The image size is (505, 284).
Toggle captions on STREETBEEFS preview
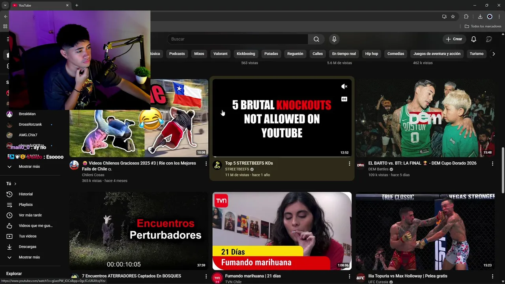click(x=344, y=99)
